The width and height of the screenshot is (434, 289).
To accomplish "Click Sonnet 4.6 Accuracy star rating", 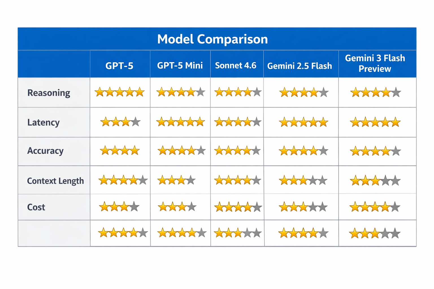I will pos(237,151).
